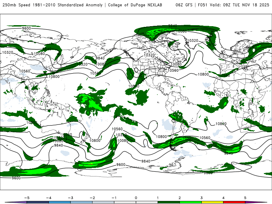
Task: Click the '10320' label near Greenland
Action: (193, 40)
